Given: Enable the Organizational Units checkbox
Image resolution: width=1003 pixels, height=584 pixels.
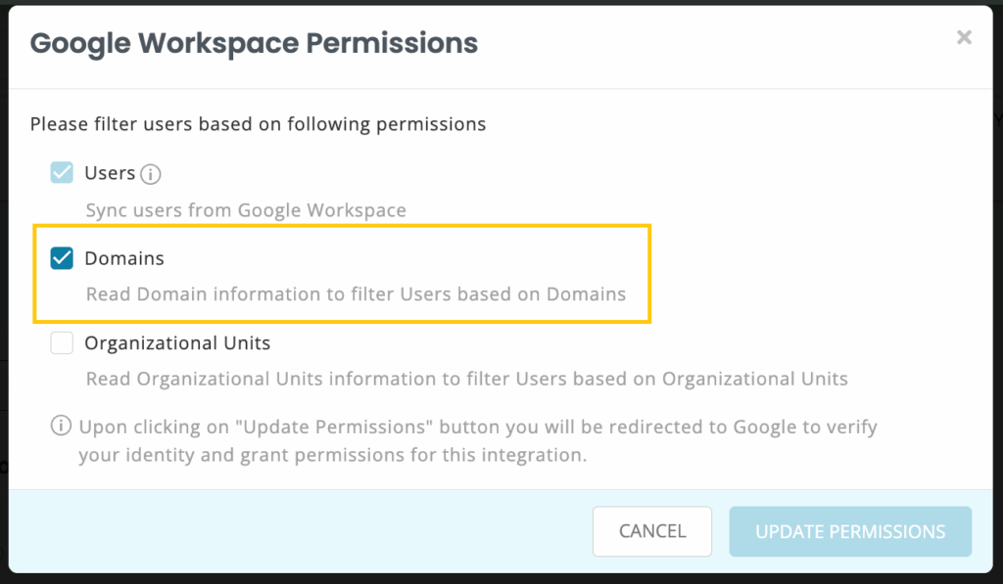Looking at the screenshot, I should [62, 343].
